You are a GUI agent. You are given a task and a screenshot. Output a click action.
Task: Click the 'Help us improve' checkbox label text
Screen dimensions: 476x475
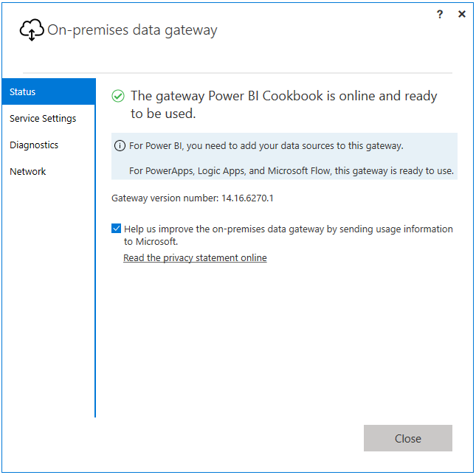tap(288, 235)
